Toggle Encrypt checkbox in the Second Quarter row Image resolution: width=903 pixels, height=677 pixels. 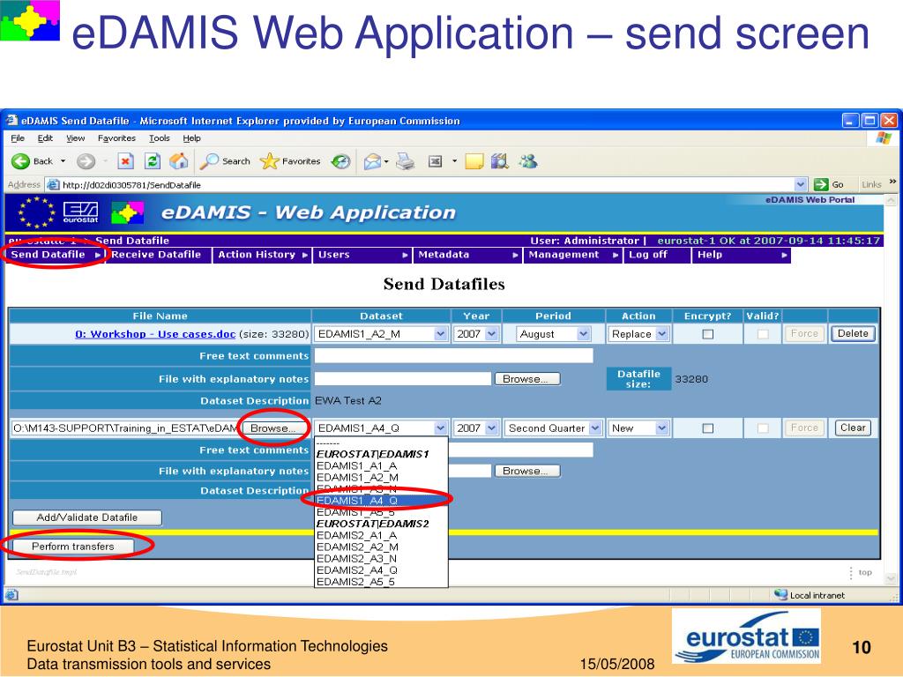tap(708, 428)
